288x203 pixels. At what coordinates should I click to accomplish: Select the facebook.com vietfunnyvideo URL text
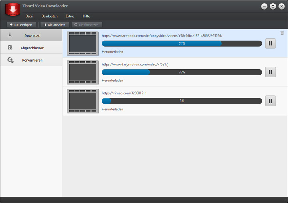point(162,36)
